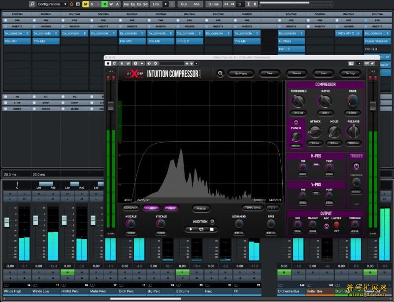
Task: Click the plugin header gear settings icon
Action: [x=156, y=63]
